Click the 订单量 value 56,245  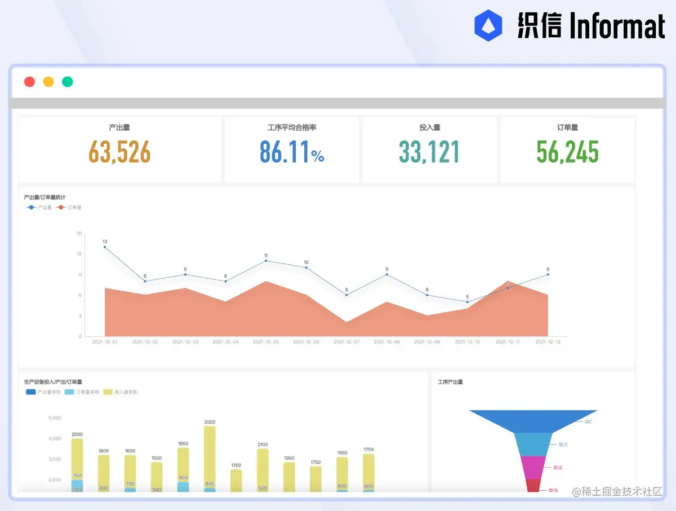tap(567, 152)
